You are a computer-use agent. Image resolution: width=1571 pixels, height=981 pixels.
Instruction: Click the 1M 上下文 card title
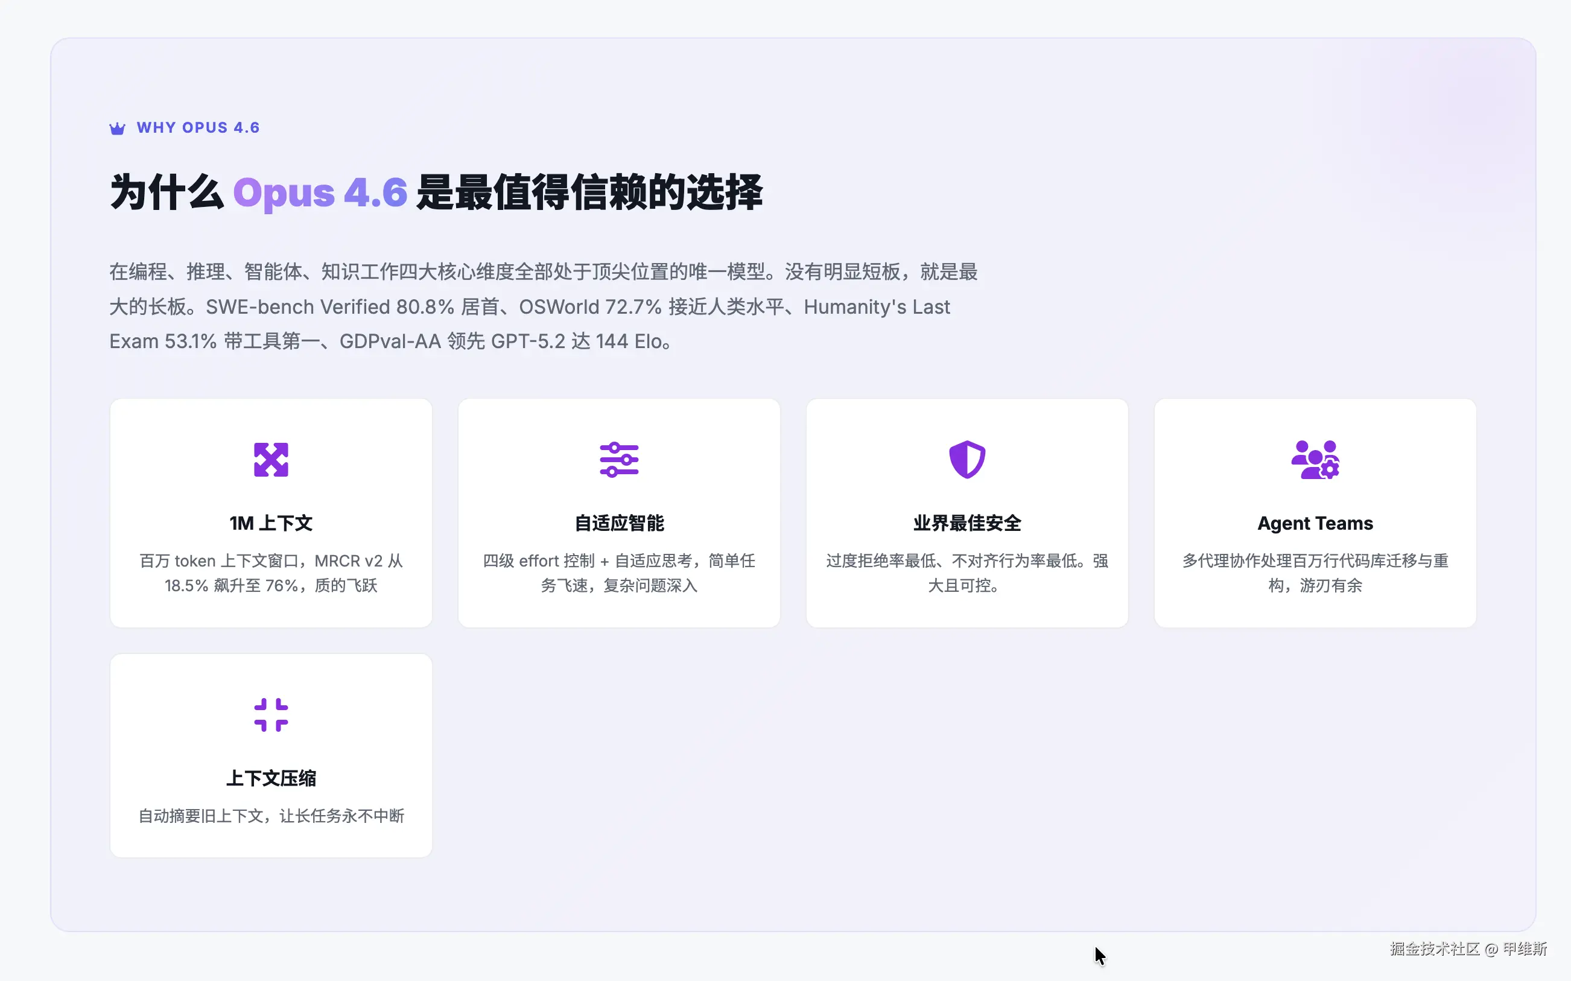270,523
